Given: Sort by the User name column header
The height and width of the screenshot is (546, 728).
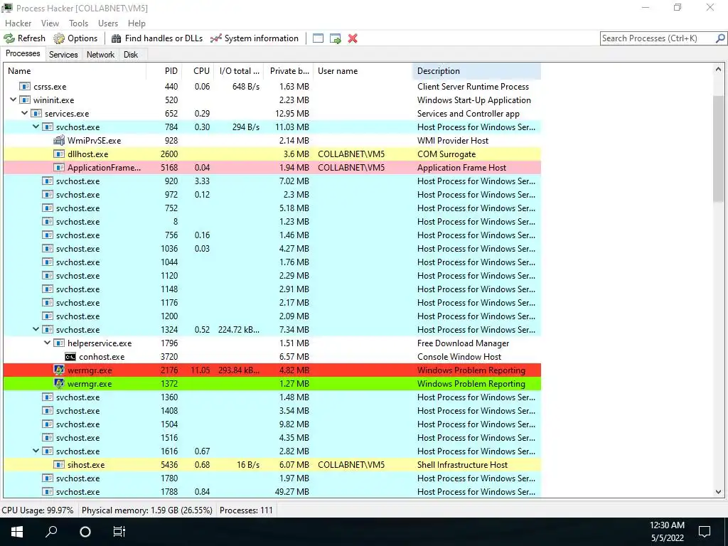Looking at the screenshot, I should click(363, 71).
